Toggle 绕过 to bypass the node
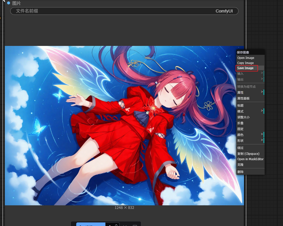The height and width of the screenshot is (226, 283). [x=240, y=148]
